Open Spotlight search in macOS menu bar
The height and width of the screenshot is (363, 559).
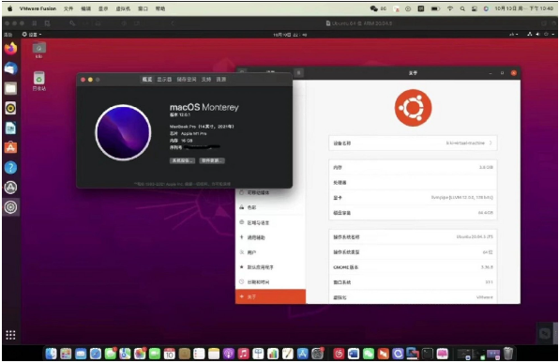(462, 8)
